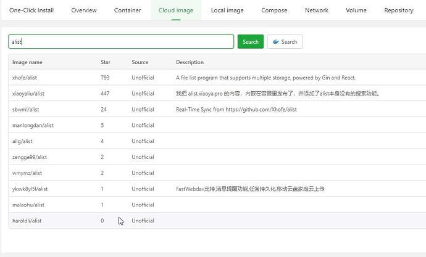The width and height of the screenshot is (426, 257).
Task: Click the xhofe/alist file list description
Action: pyautogui.click(x=265, y=78)
